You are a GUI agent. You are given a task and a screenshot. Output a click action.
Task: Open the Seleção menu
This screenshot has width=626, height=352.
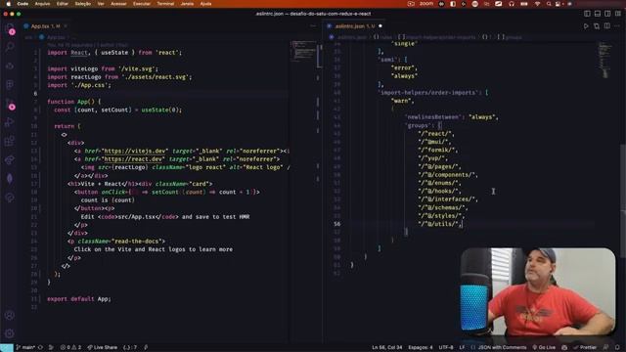pyautogui.click(x=83, y=4)
